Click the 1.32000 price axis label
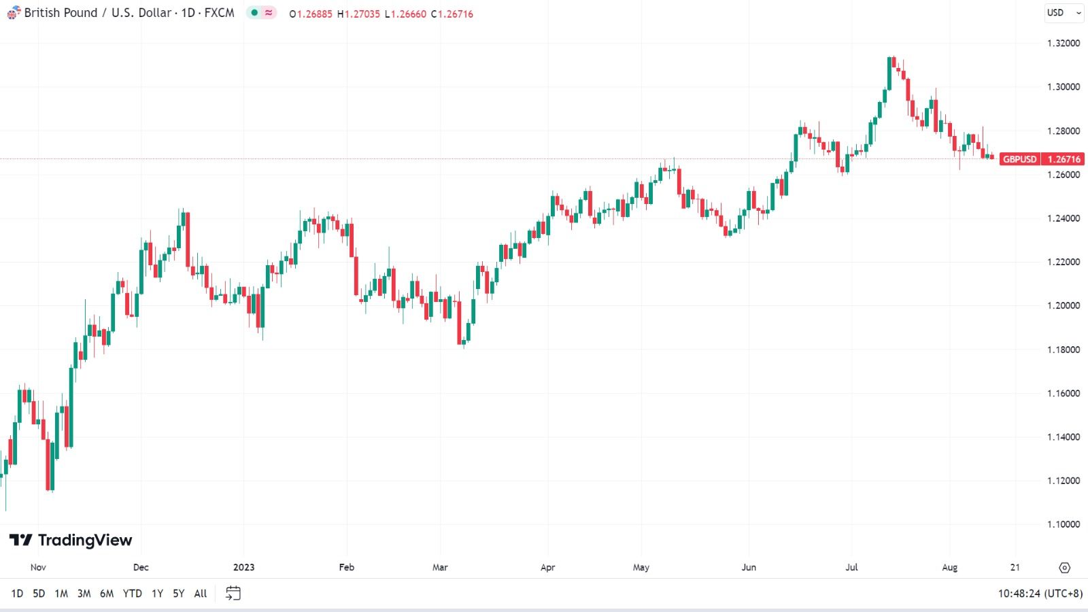The width and height of the screenshot is (1088, 612). coord(1064,43)
